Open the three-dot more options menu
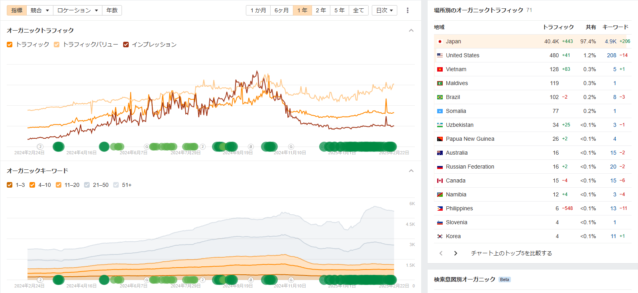 point(407,10)
